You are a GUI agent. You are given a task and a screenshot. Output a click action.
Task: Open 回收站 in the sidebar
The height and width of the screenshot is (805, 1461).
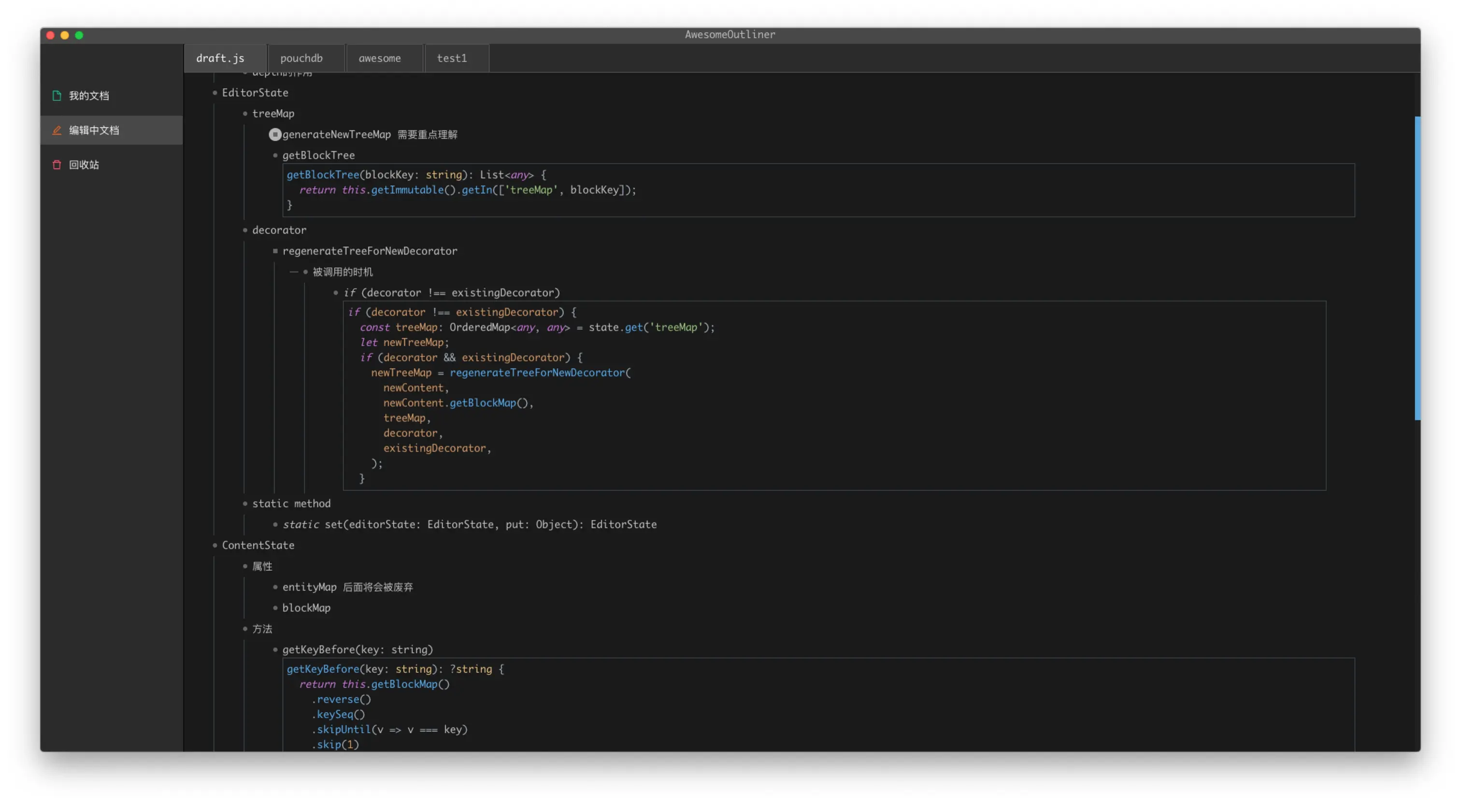tap(84, 165)
